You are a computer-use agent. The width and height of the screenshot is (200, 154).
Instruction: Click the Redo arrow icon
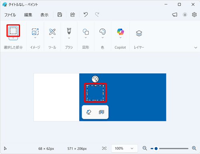97,14
